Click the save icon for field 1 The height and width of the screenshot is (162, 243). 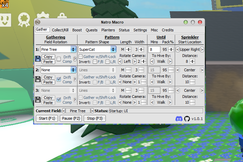click(38, 59)
